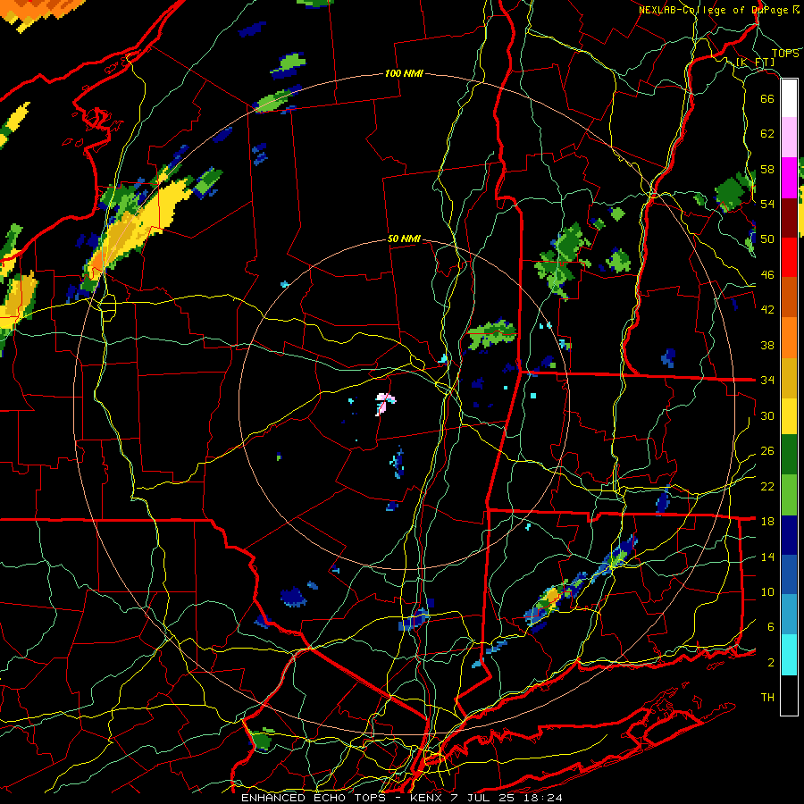Click the 50 value on the scale
This screenshot has width=804, height=804.
(767, 239)
